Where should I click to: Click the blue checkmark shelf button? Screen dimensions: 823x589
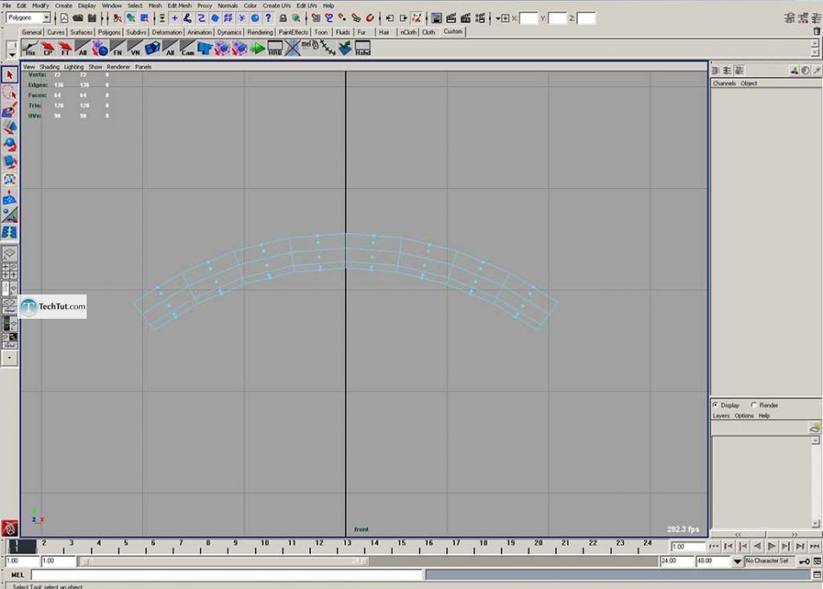pyautogui.click(x=345, y=49)
